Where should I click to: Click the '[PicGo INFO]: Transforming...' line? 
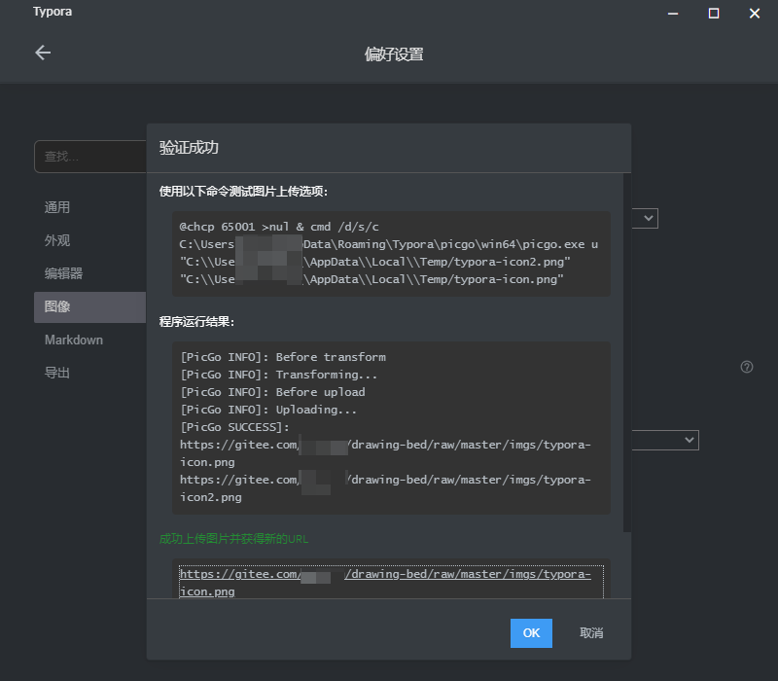pyautogui.click(x=279, y=375)
